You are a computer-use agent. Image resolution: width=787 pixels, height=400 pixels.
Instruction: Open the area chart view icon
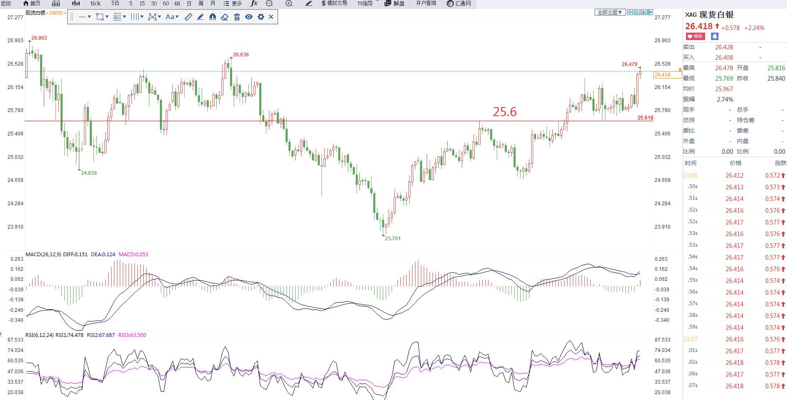[x=56, y=3]
